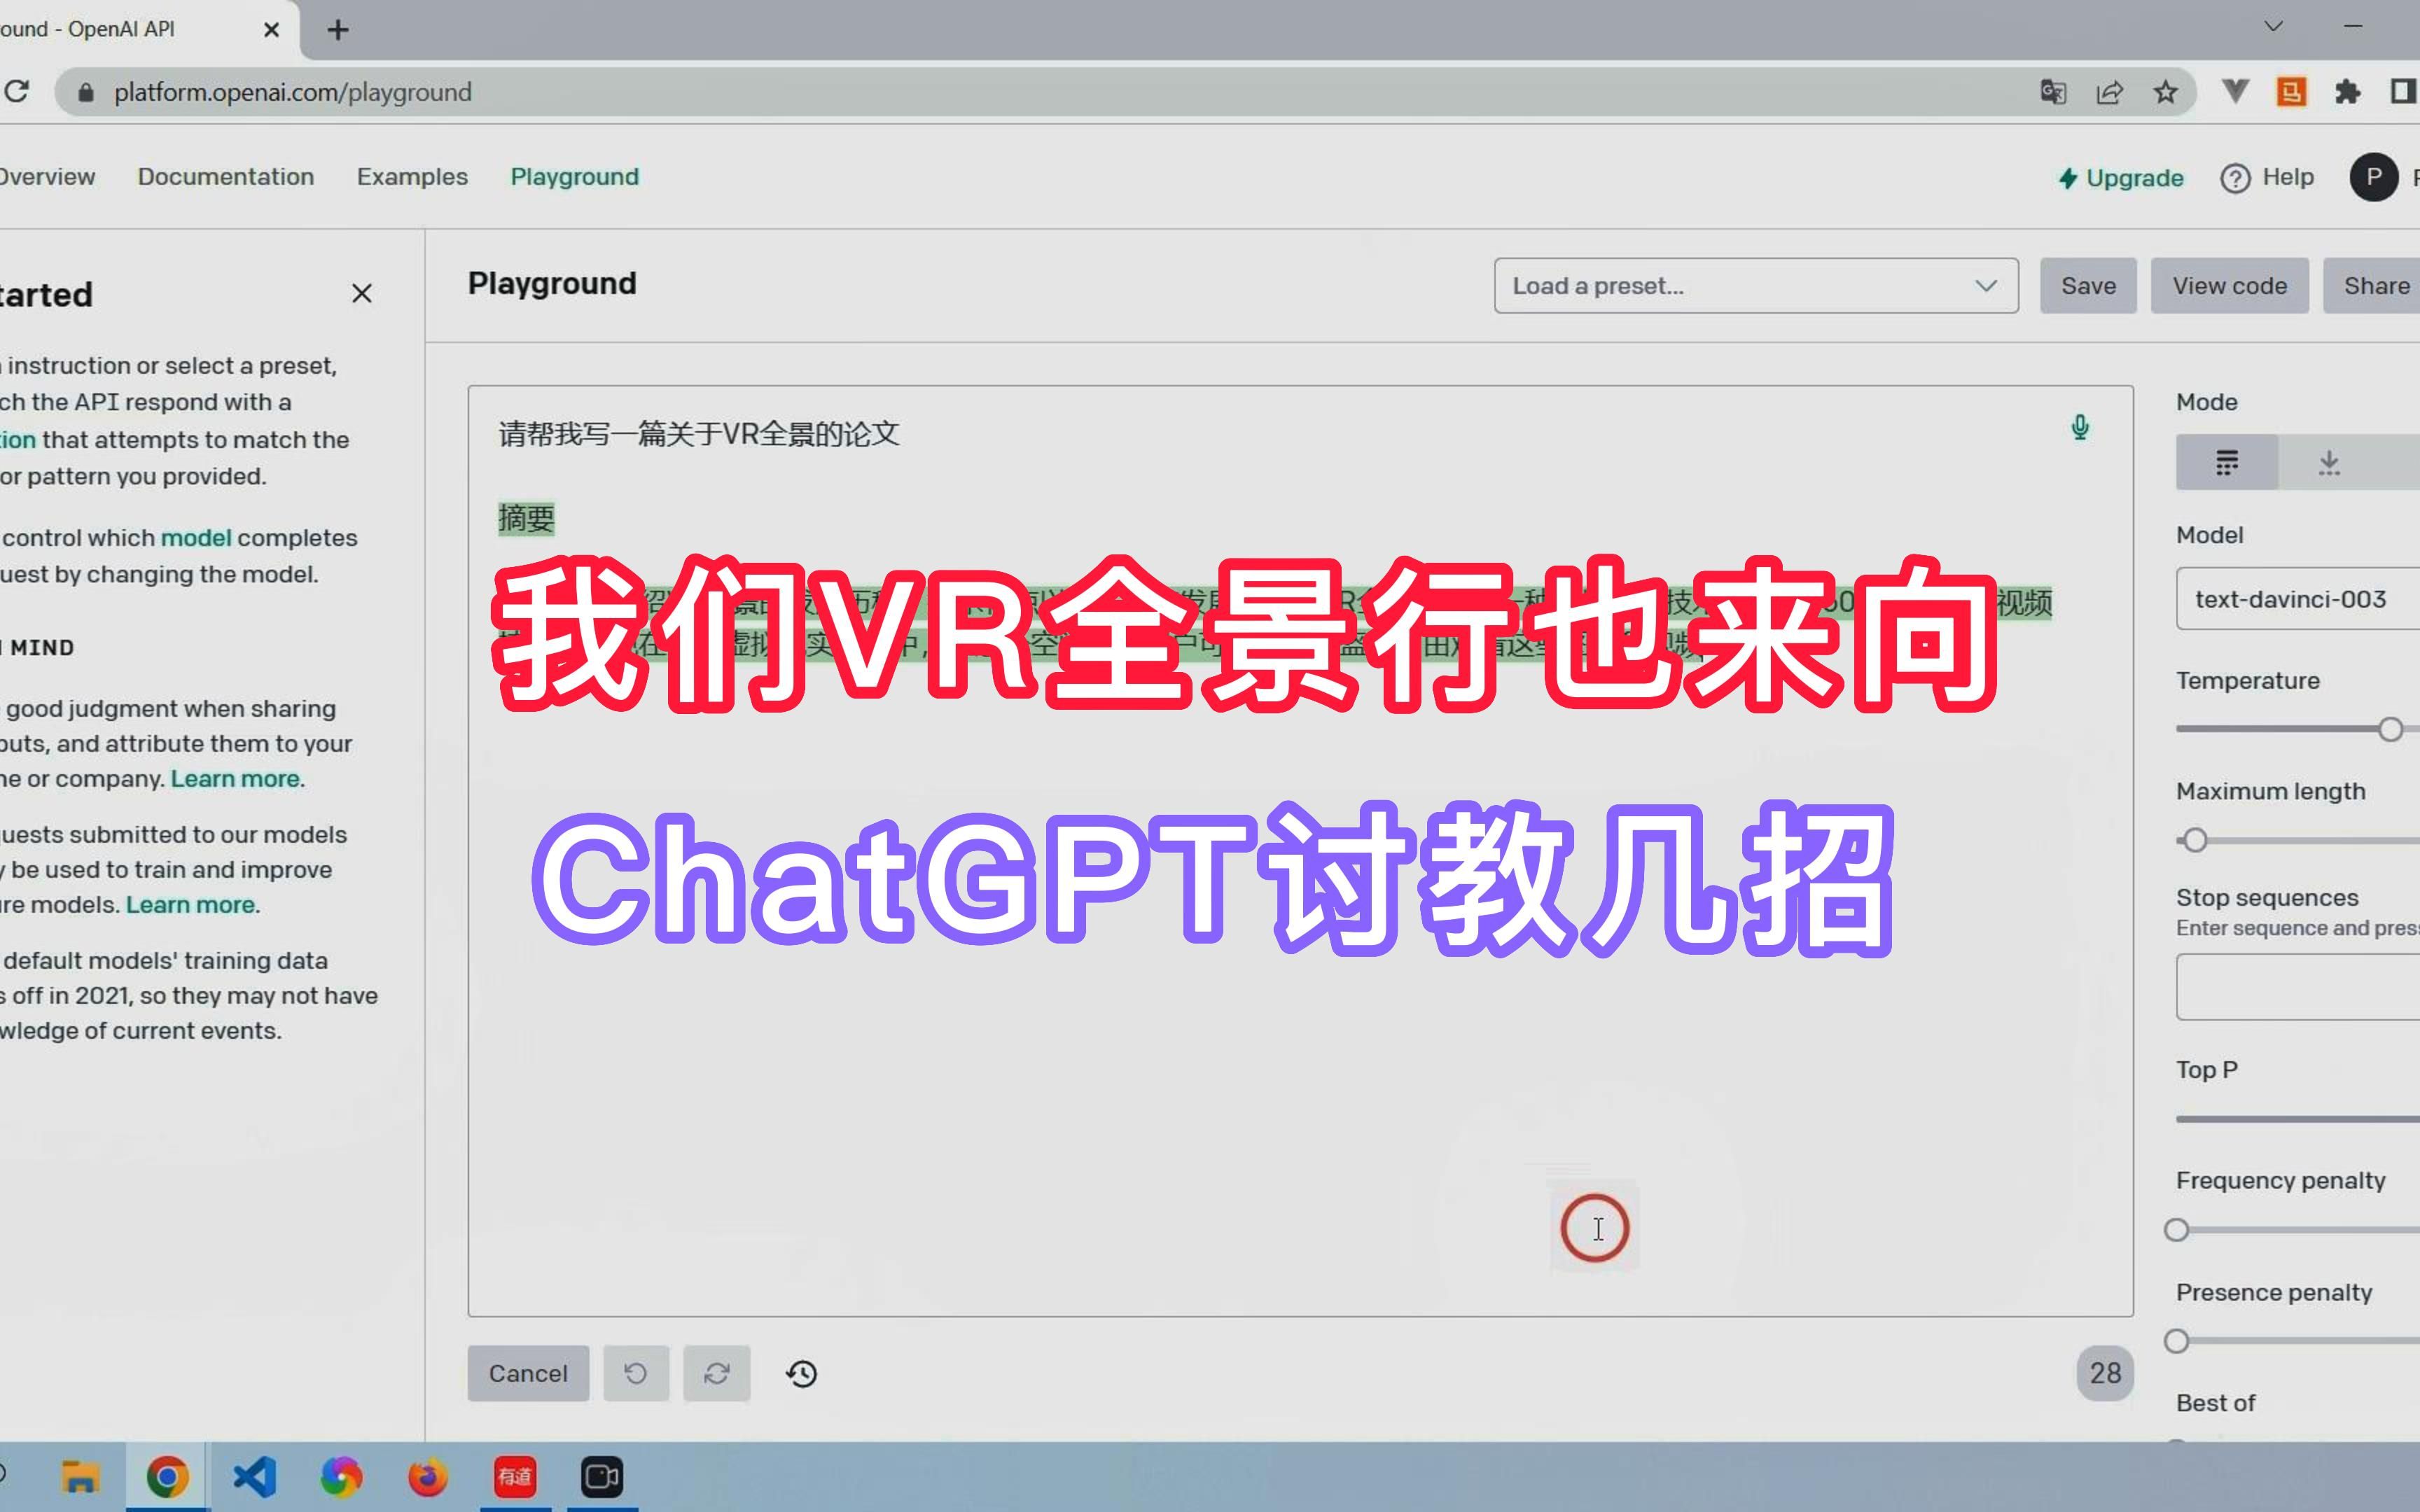
Task: Click the Presence penalty slider handle
Action: coord(2176,1341)
